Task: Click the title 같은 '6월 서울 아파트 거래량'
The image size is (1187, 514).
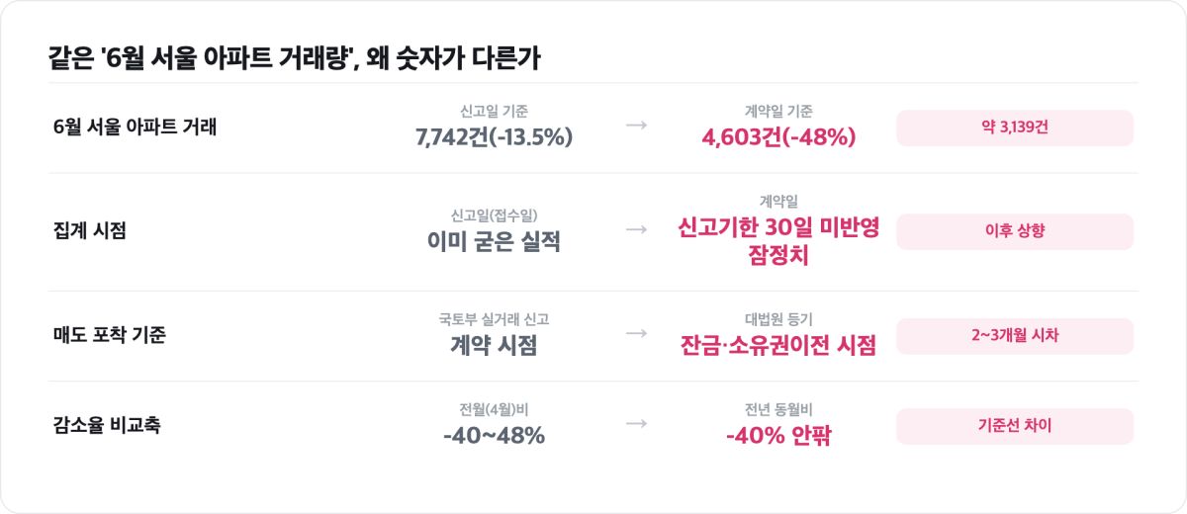Action: coord(202,58)
